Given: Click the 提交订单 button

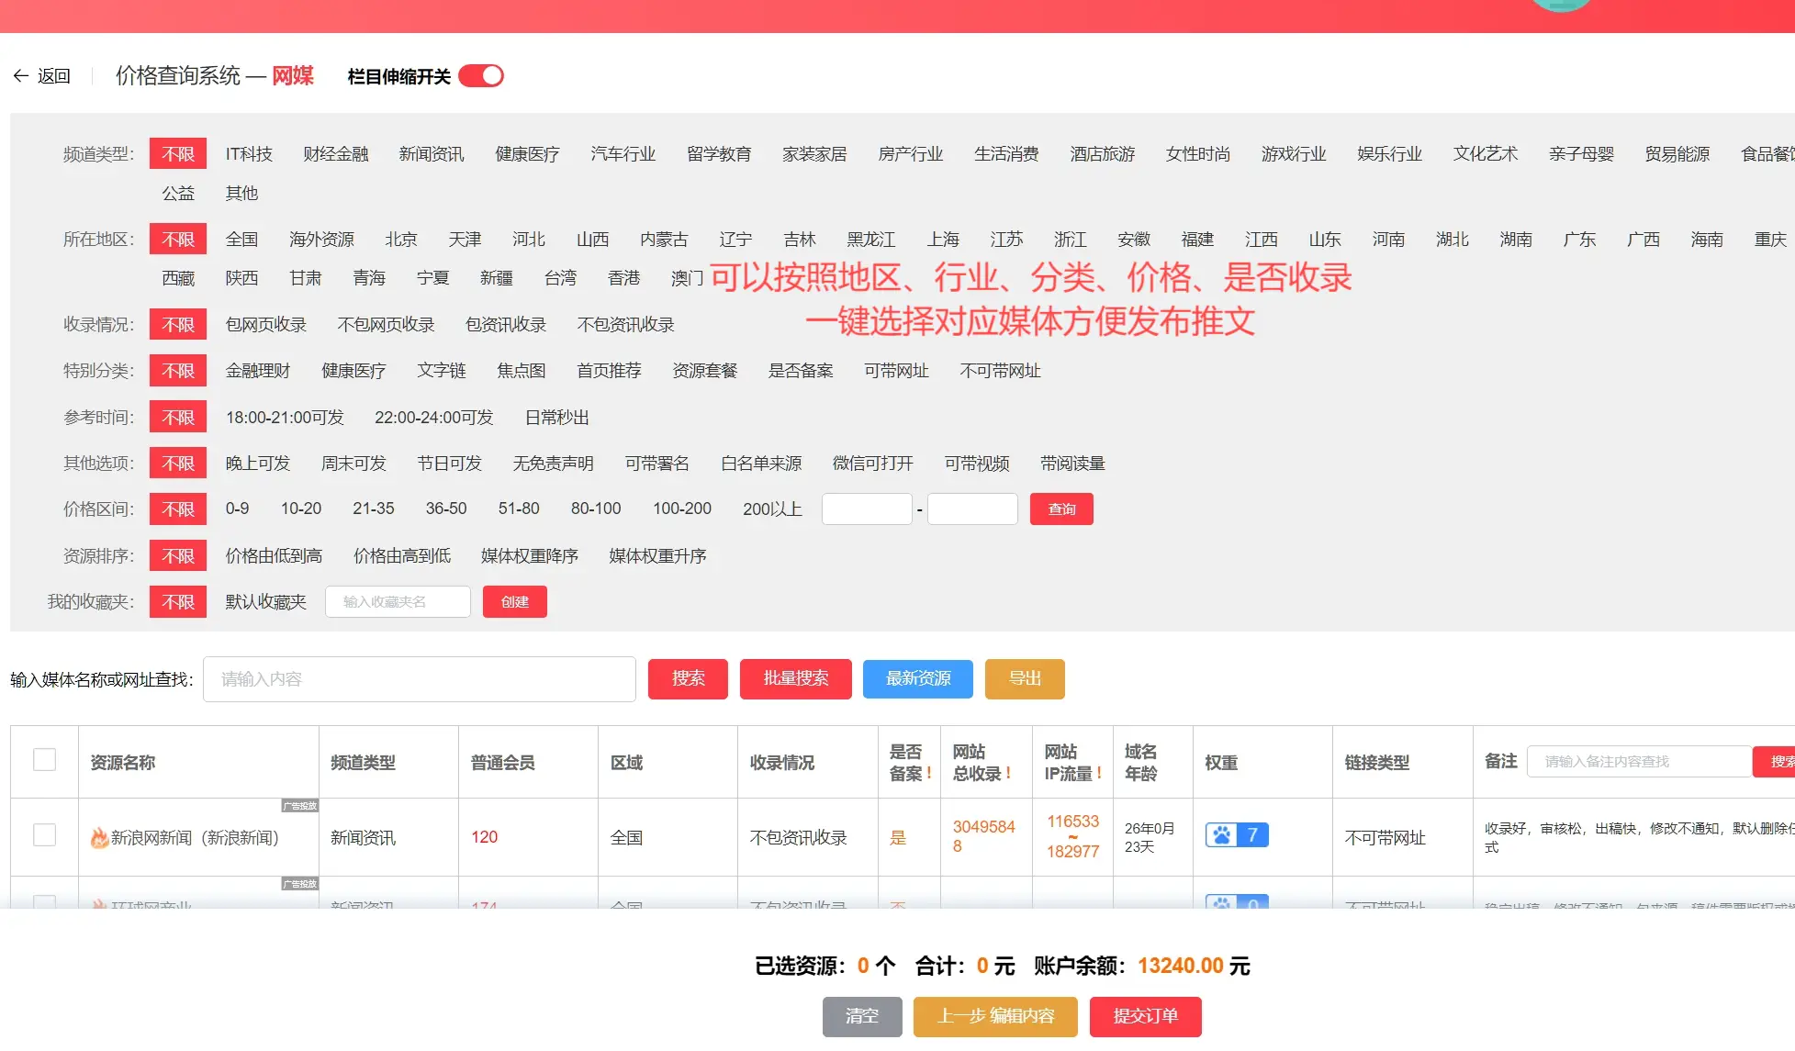Looking at the screenshot, I should (1145, 1016).
